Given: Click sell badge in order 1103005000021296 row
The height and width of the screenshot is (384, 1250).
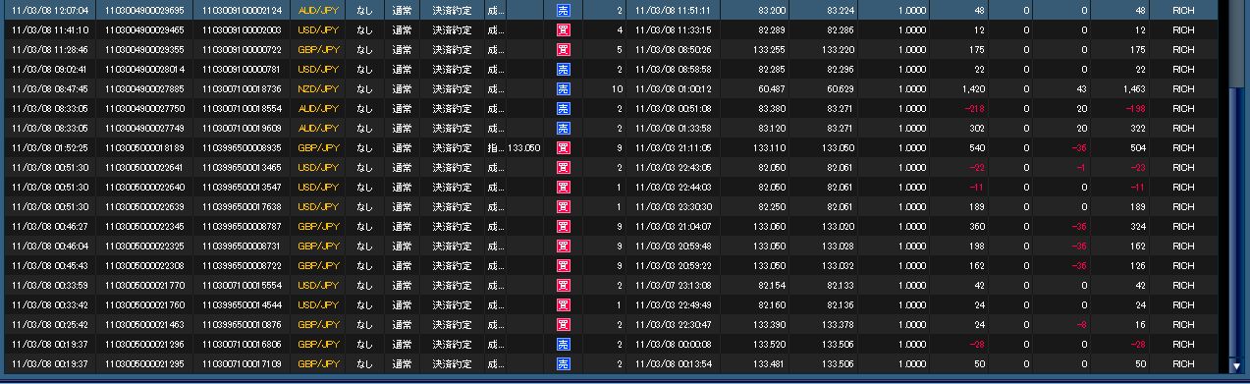Looking at the screenshot, I should point(563,344).
